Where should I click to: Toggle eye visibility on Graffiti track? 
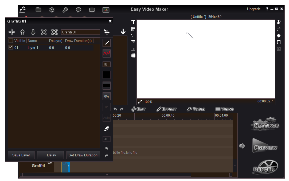[50, 163]
